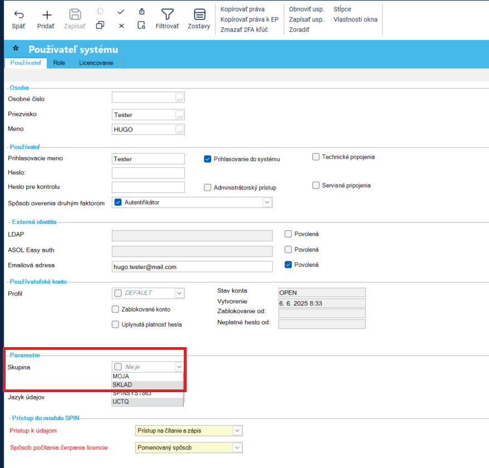Click Stĺpce command
Viewport: 489px width, 468px height.
[x=342, y=9]
